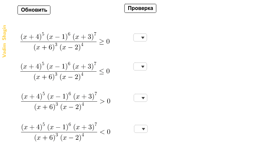Image resolution: width=266 pixels, height=168 pixels.
Task: Click the zero after the ≥ sign
Action: click(108, 42)
